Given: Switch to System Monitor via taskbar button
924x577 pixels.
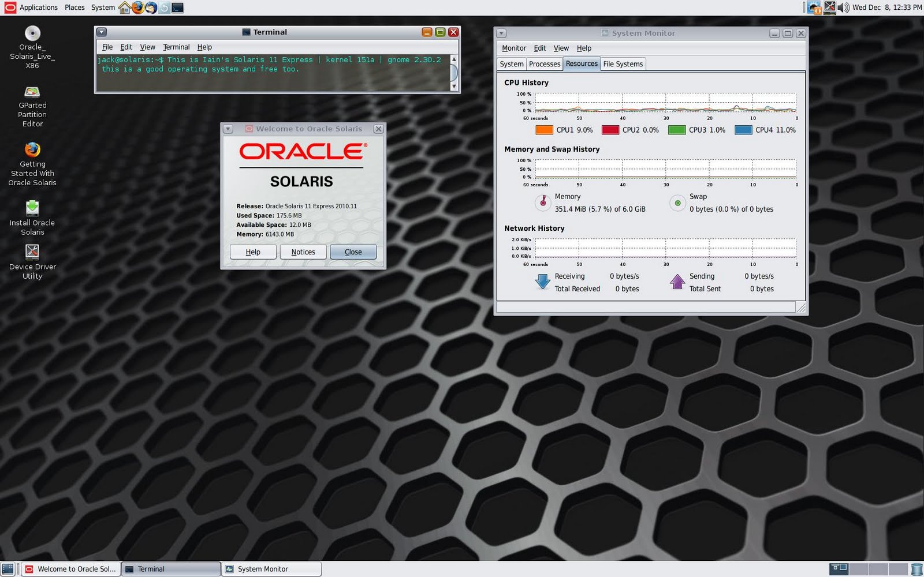Looking at the screenshot, I should coord(271,569).
